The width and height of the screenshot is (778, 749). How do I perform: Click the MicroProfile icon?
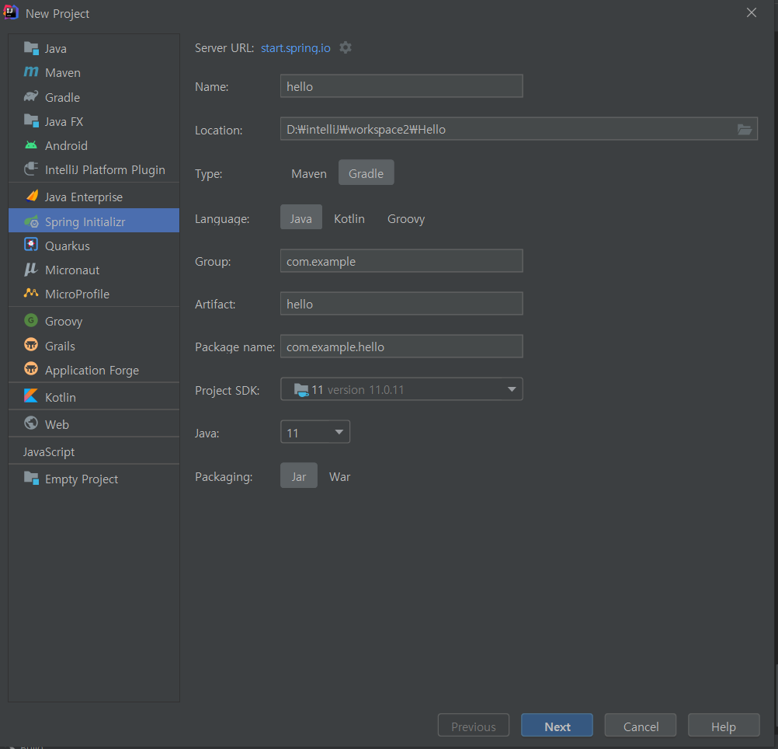[31, 293]
